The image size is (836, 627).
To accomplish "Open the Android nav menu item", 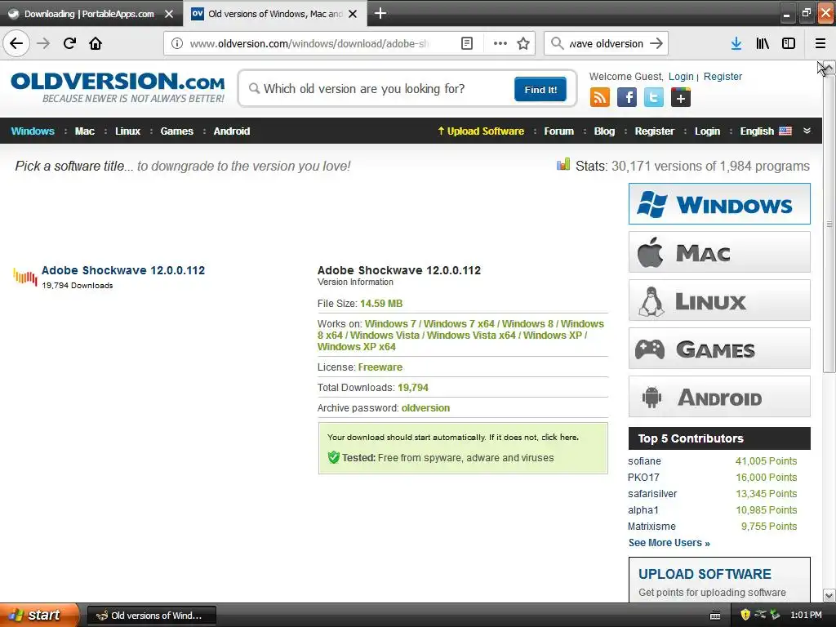I will 231,131.
